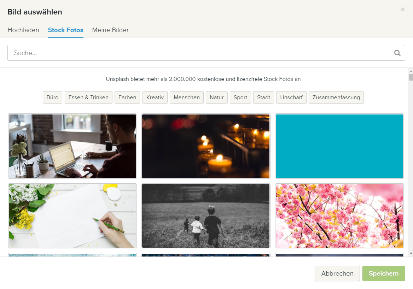Image resolution: width=413 pixels, height=289 pixels.
Task: Select the pink cherry blossom photo
Action: [x=339, y=216]
